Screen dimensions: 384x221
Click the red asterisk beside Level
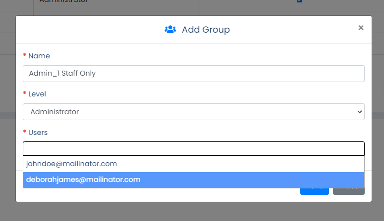[24, 93]
